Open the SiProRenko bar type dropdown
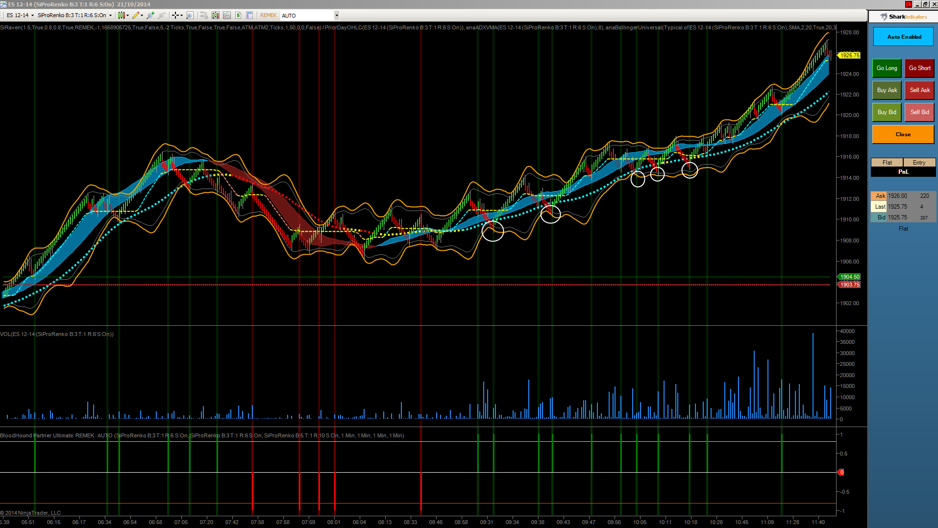The height and width of the screenshot is (528, 938). pos(74,15)
